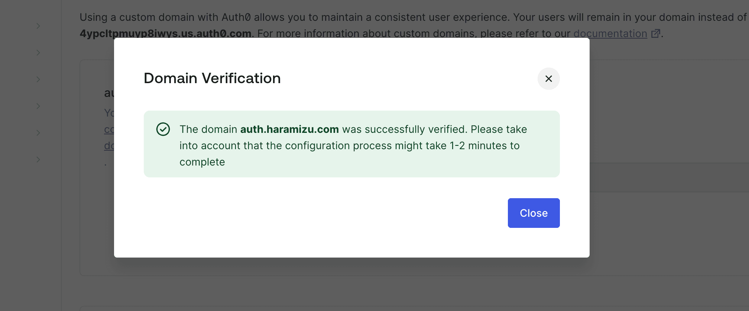Click the bold 4ypcltpmuyp8iwys.us.auth0.com tenant domain text
This screenshot has width=749, height=311.
coord(165,34)
